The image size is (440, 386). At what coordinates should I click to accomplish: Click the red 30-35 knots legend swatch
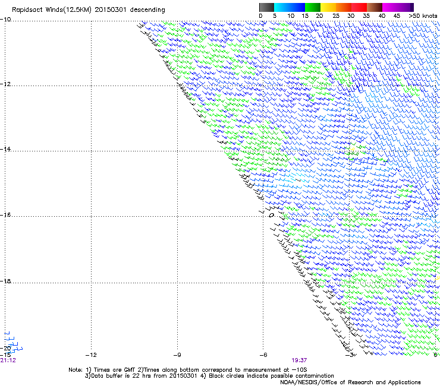[x=359, y=7]
